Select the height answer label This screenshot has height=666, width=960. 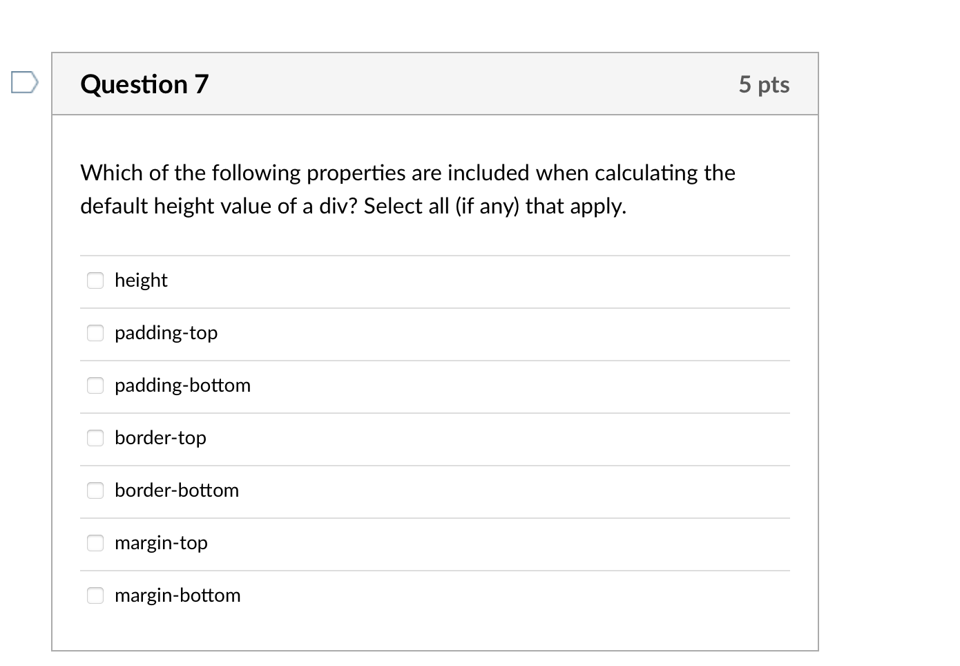click(x=141, y=280)
